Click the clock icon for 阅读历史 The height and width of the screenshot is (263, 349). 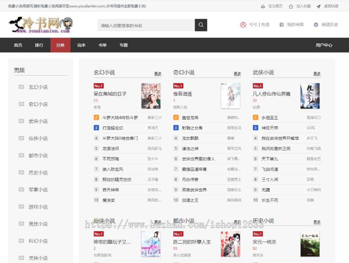click(x=316, y=25)
